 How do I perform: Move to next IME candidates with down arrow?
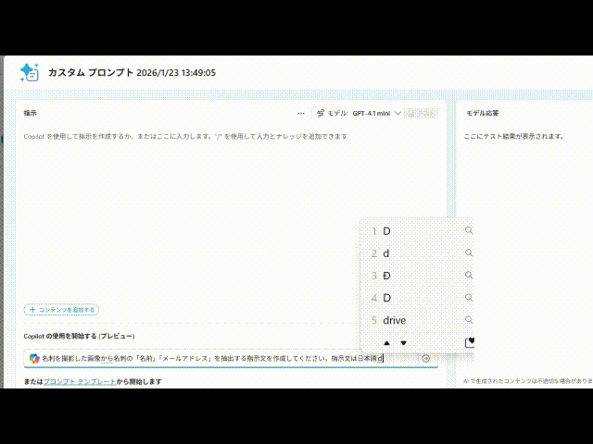click(x=403, y=343)
